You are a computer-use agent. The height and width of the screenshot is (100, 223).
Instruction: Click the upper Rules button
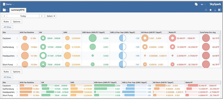pos(6,22)
